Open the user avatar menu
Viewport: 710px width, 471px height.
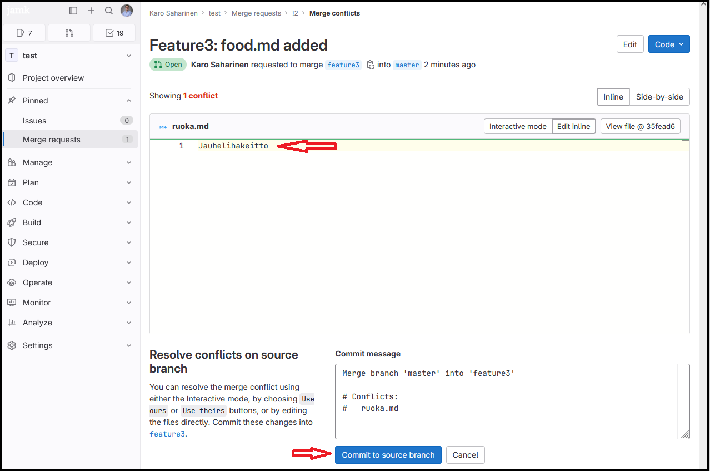(x=127, y=11)
